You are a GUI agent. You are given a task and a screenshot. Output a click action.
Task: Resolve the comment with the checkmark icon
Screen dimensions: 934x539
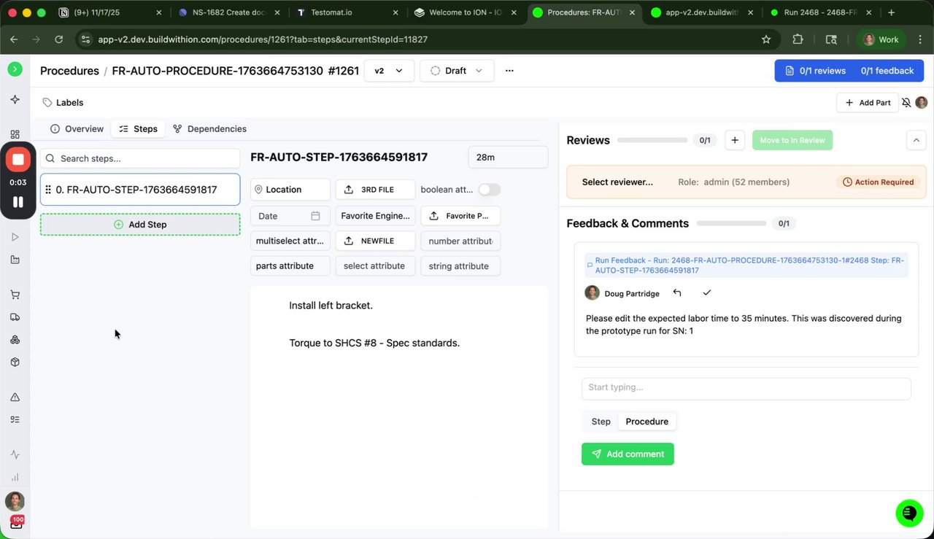(x=706, y=293)
